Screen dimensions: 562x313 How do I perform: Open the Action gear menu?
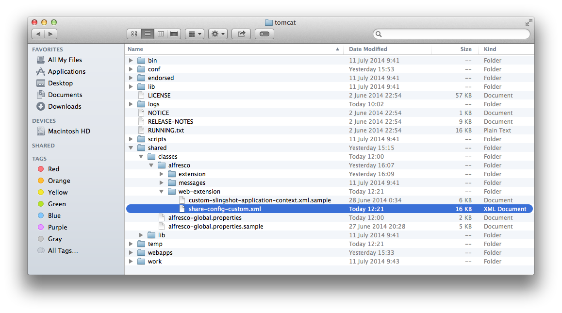pyautogui.click(x=218, y=34)
